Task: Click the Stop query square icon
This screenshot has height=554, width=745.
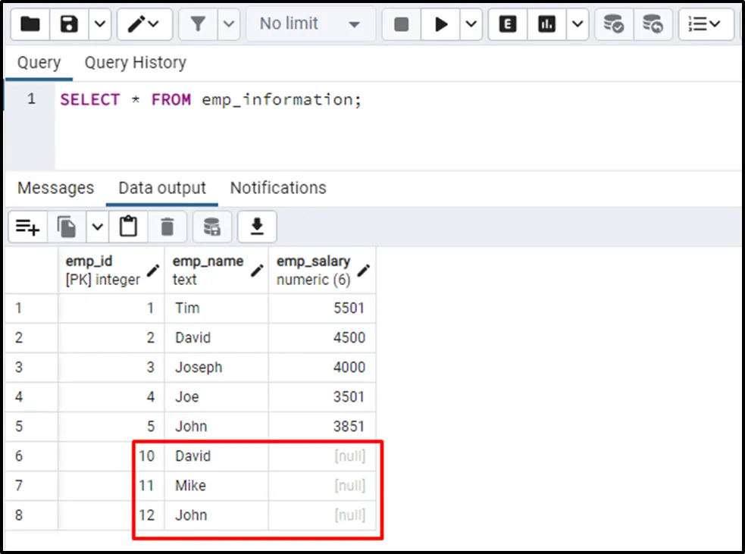Action: [x=402, y=24]
